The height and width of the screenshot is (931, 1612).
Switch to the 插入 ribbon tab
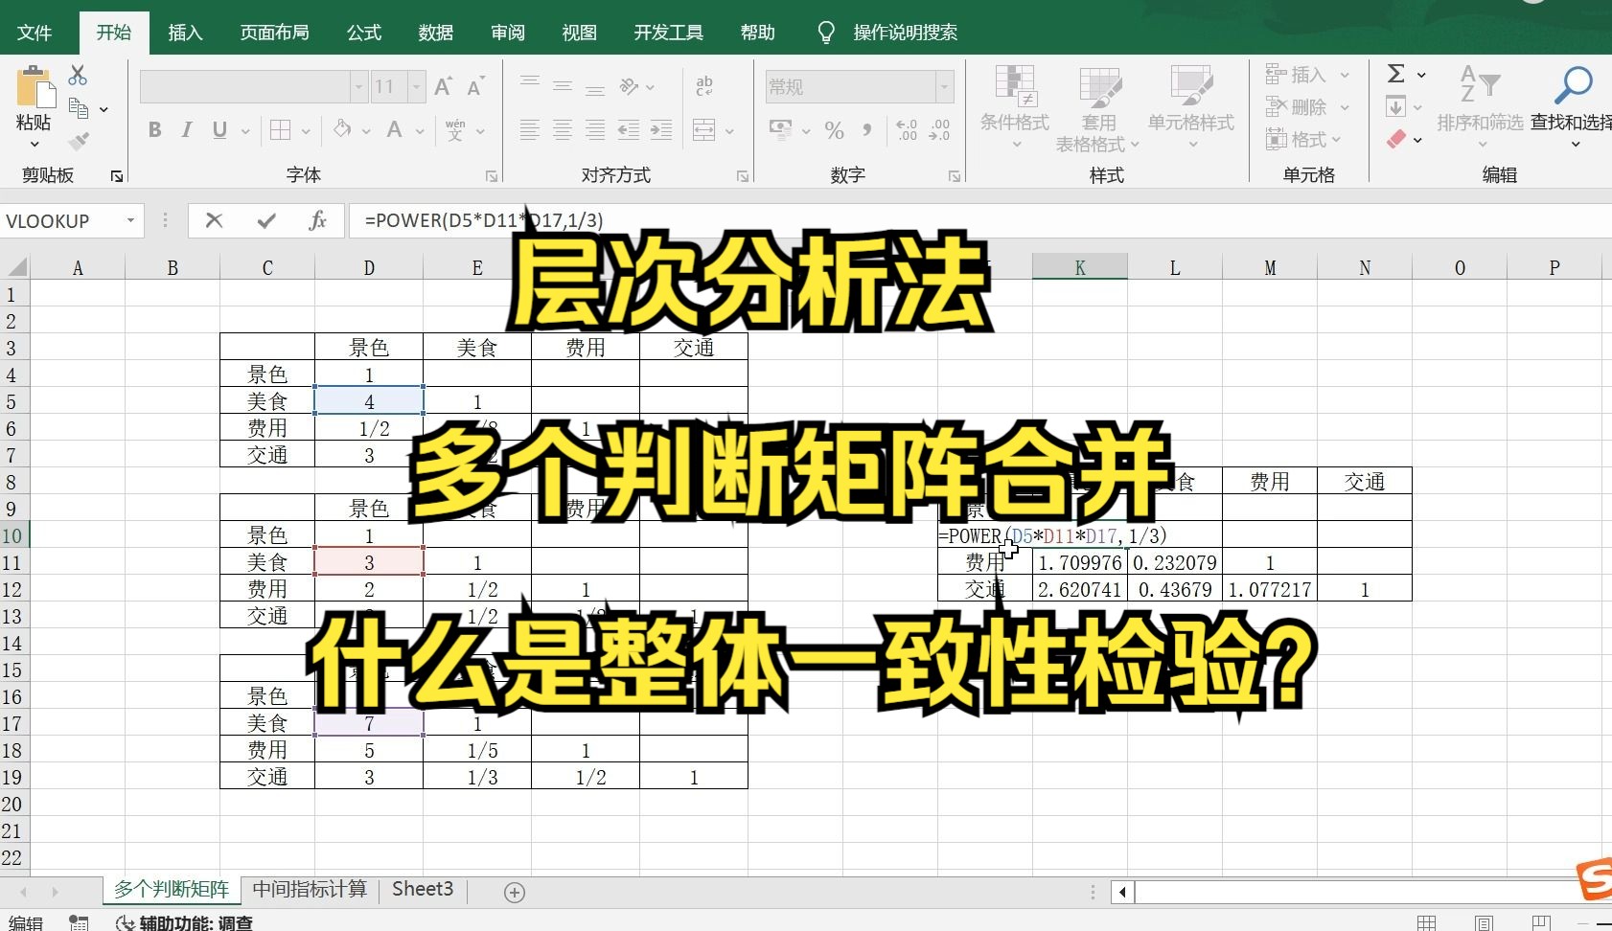pyautogui.click(x=185, y=33)
